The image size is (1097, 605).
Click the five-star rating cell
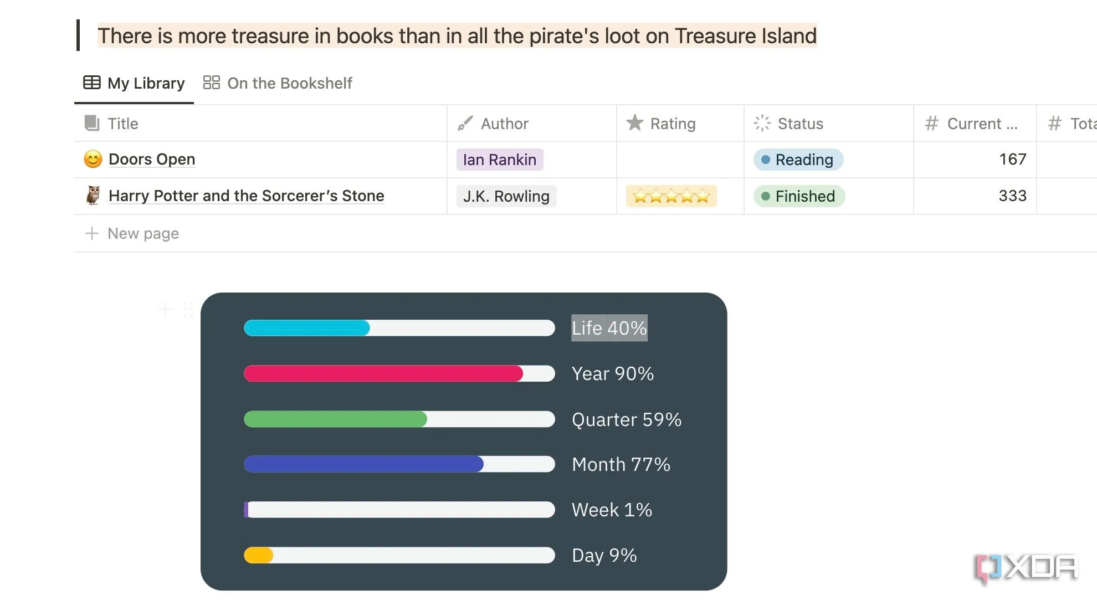pos(671,196)
